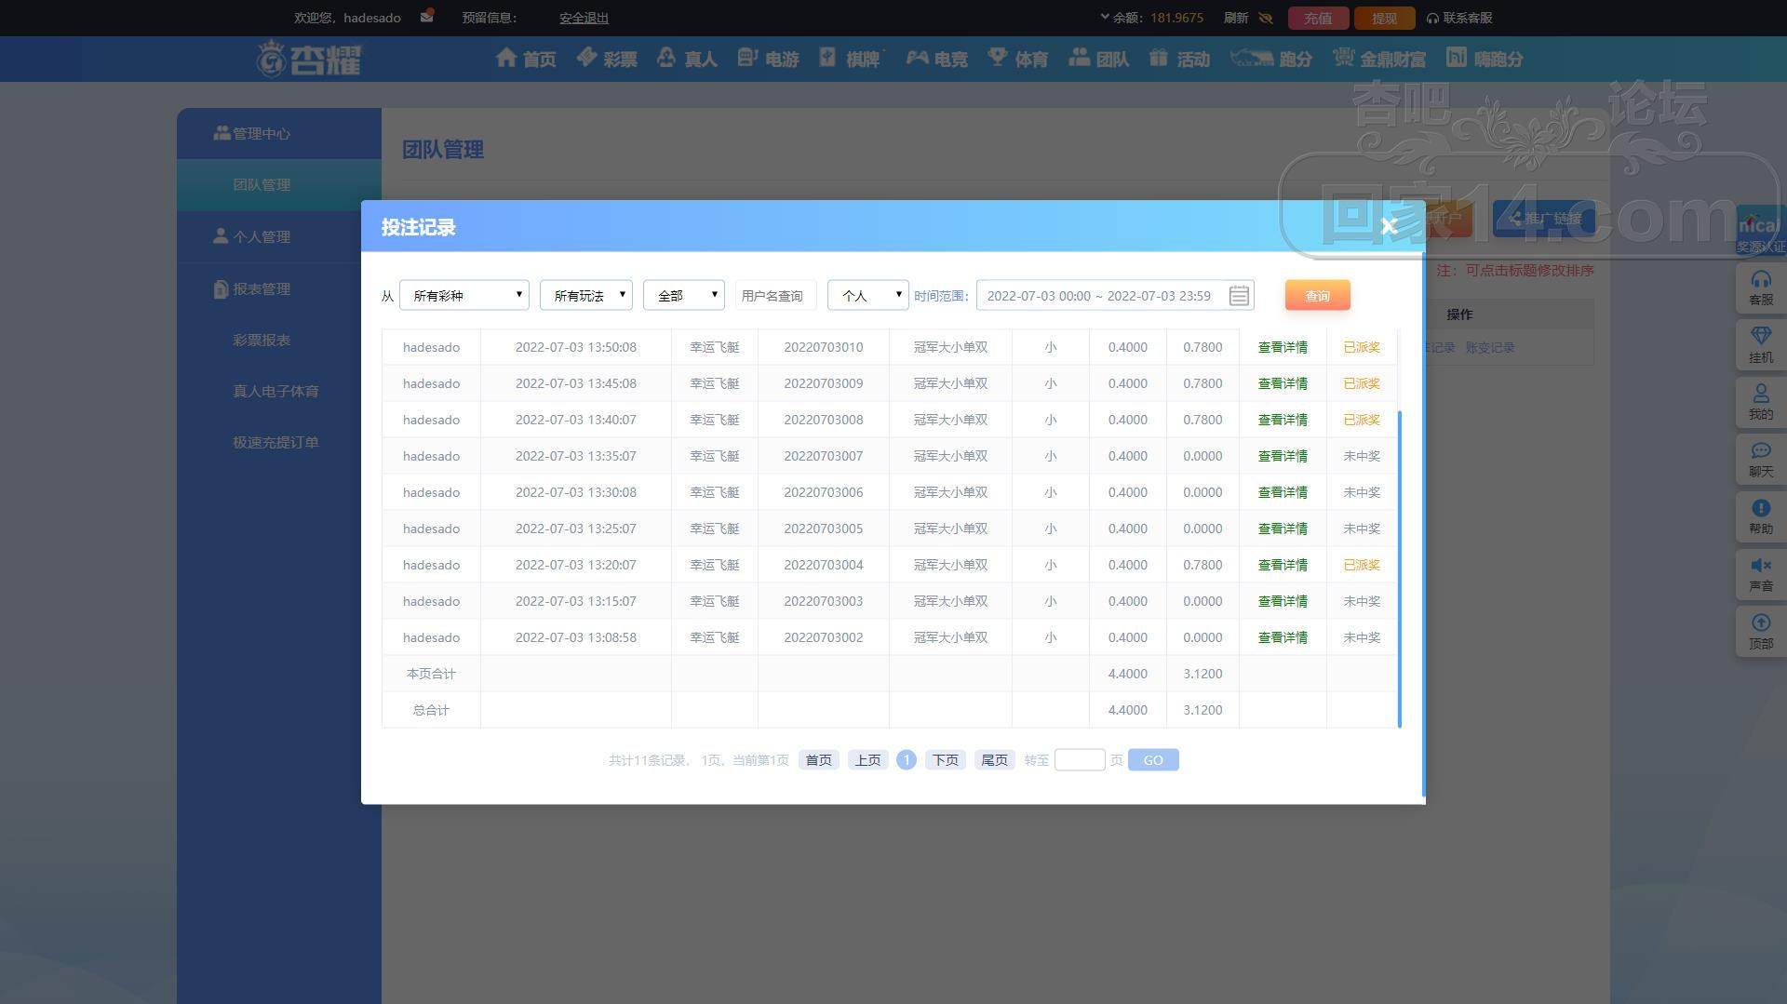Click the GO page jump button
The width and height of the screenshot is (1787, 1004).
pyautogui.click(x=1153, y=760)
